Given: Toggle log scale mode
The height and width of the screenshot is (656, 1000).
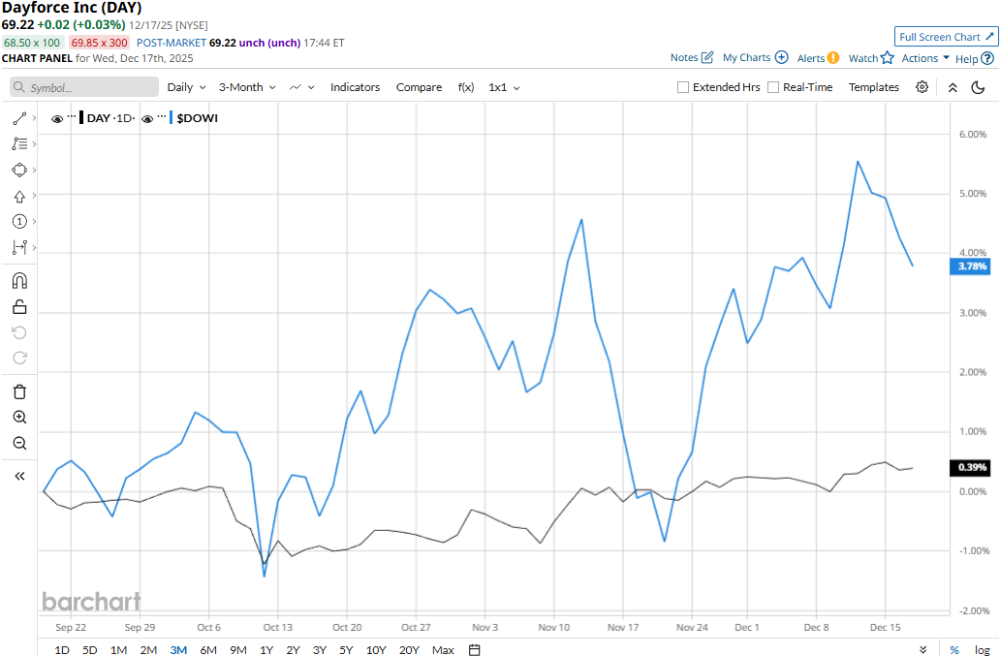Looking at the screenshot, I should (x=983, y=649).
